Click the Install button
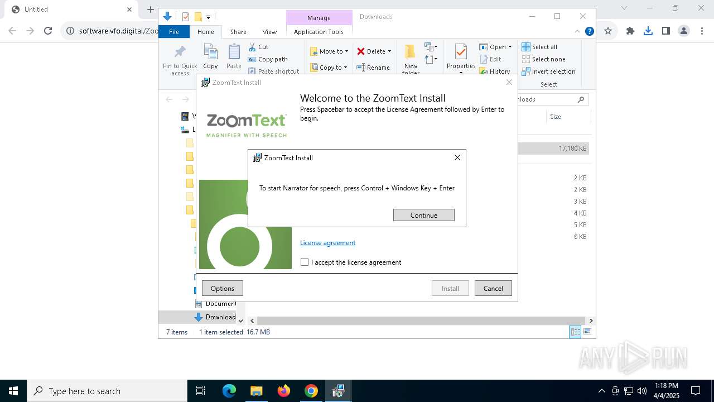Image resolution: width=714 pixels, height=402 pixels. click(x=450, y=288)
